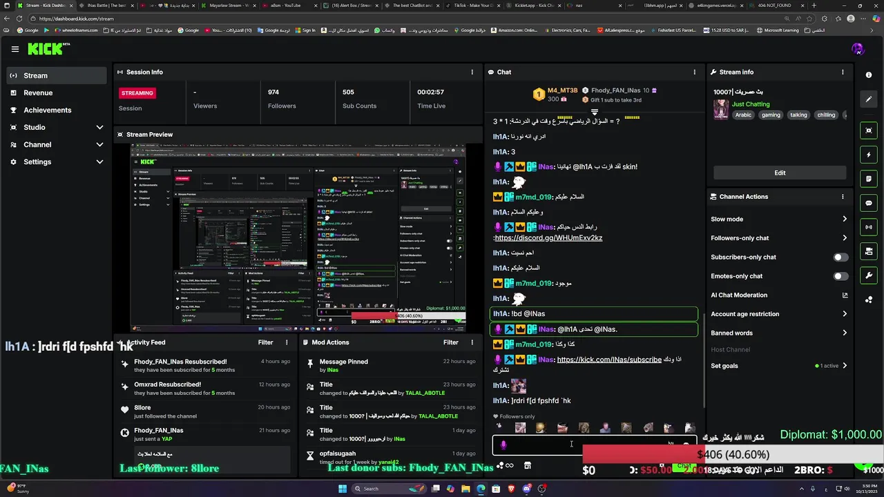Image resolution: width=884 pixels, height=497 pixels.
Task: Toggle the channel actions camera icon
Action: coord(869,251)
